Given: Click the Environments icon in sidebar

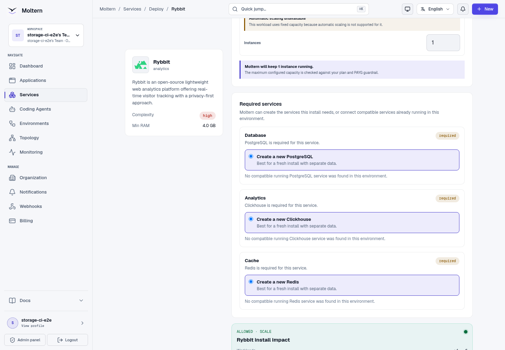Looking at the screenshot, I should (x=12, y=124).
